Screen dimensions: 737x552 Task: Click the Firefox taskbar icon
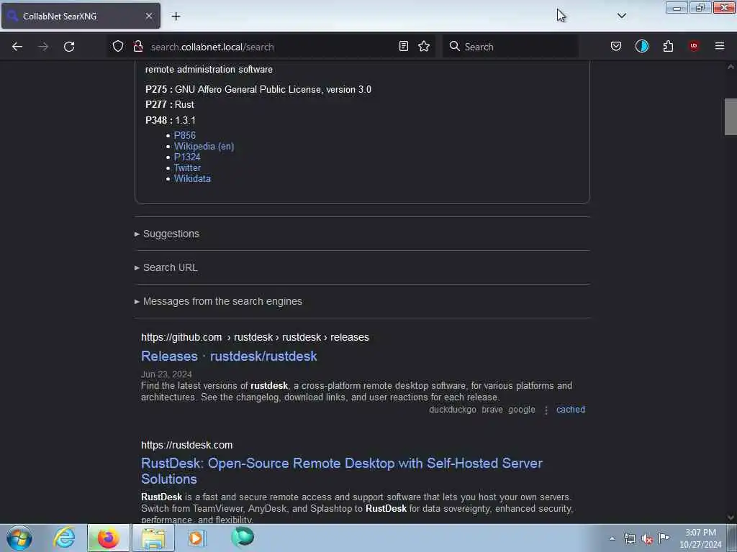pyautogui.click(x=108, y=538)
